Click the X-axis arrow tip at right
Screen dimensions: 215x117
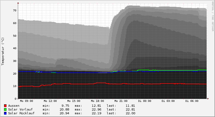(x=208, y=99)
